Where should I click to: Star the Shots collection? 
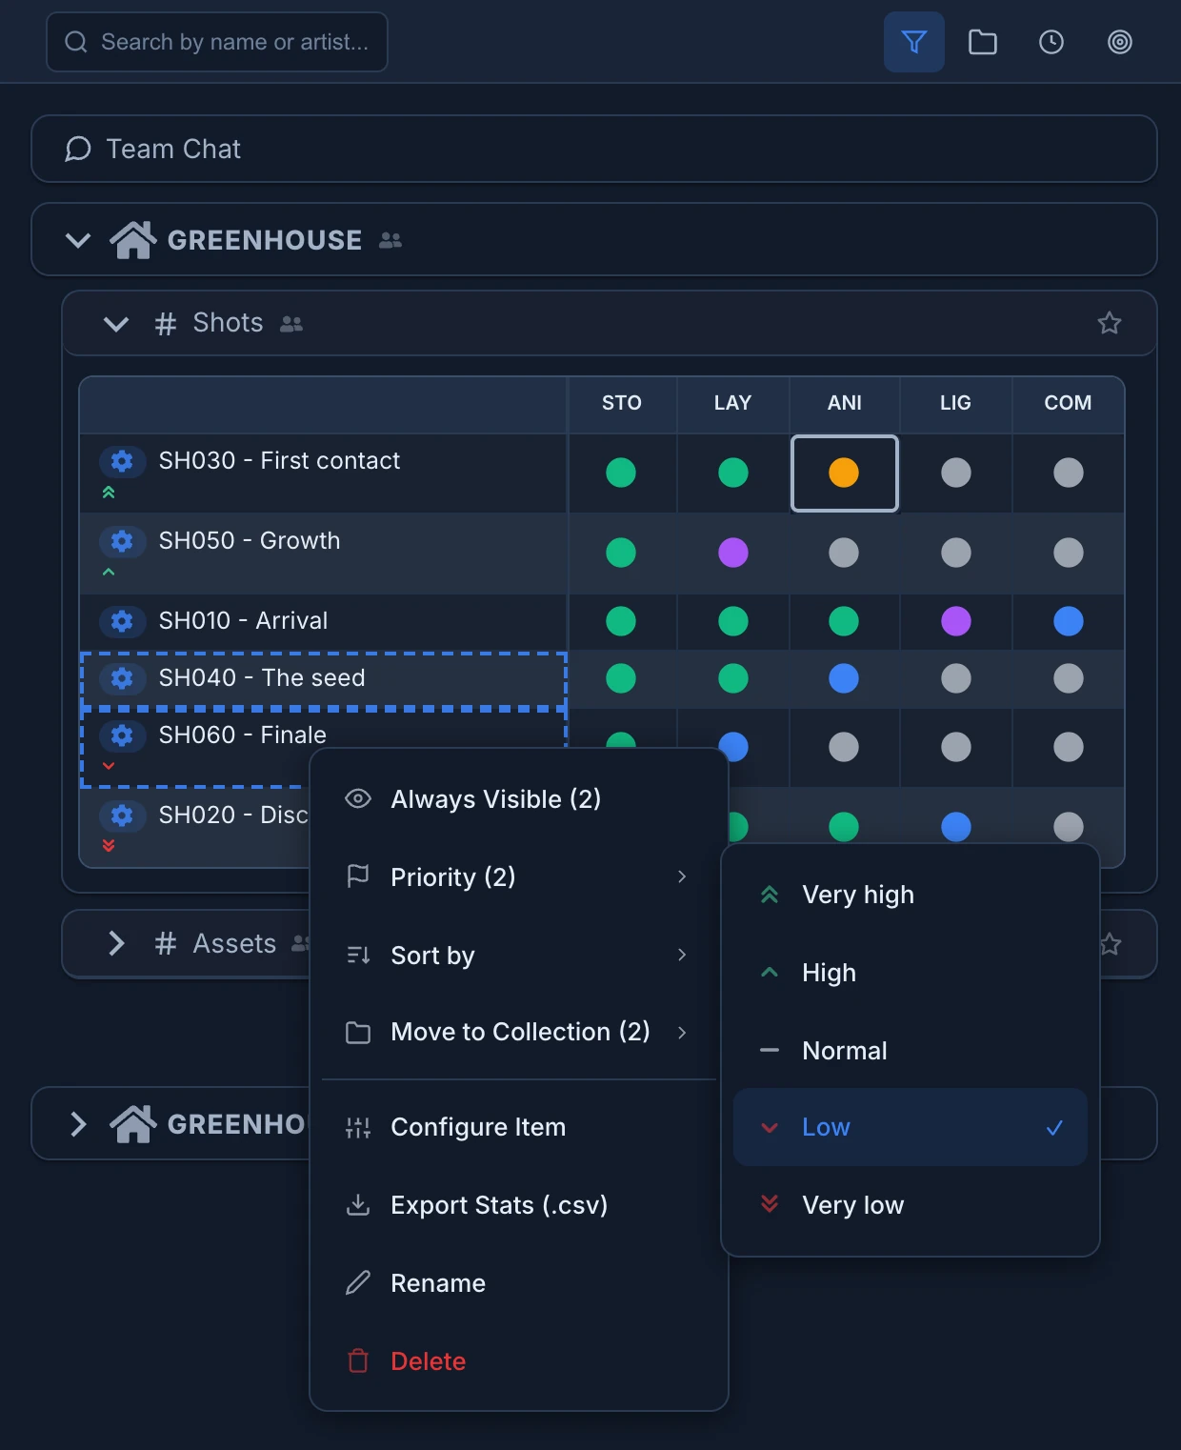tap(1110, 323)
